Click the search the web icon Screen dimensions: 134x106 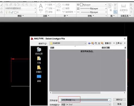click(96, 43)
